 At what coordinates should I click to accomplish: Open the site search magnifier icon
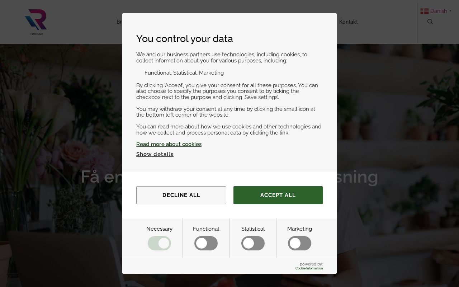coord(430,22)
